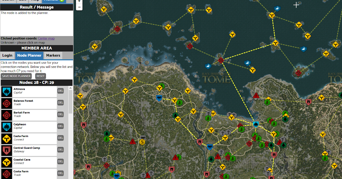342x179 pixels.
Task: Select the Costa Farm name text
Action: pos(21,172)
